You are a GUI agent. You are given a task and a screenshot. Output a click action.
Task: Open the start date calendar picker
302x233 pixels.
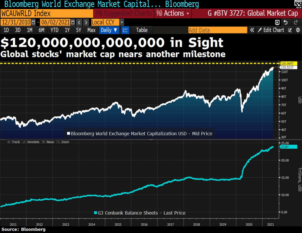click(x=33, y=22)
